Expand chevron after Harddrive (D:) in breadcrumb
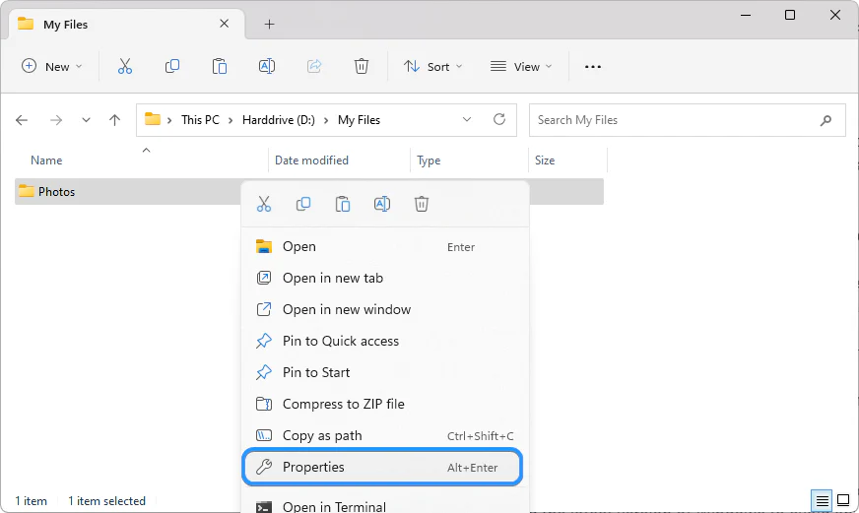The width and height of the screenshot is (859, 513). (326, 120)
